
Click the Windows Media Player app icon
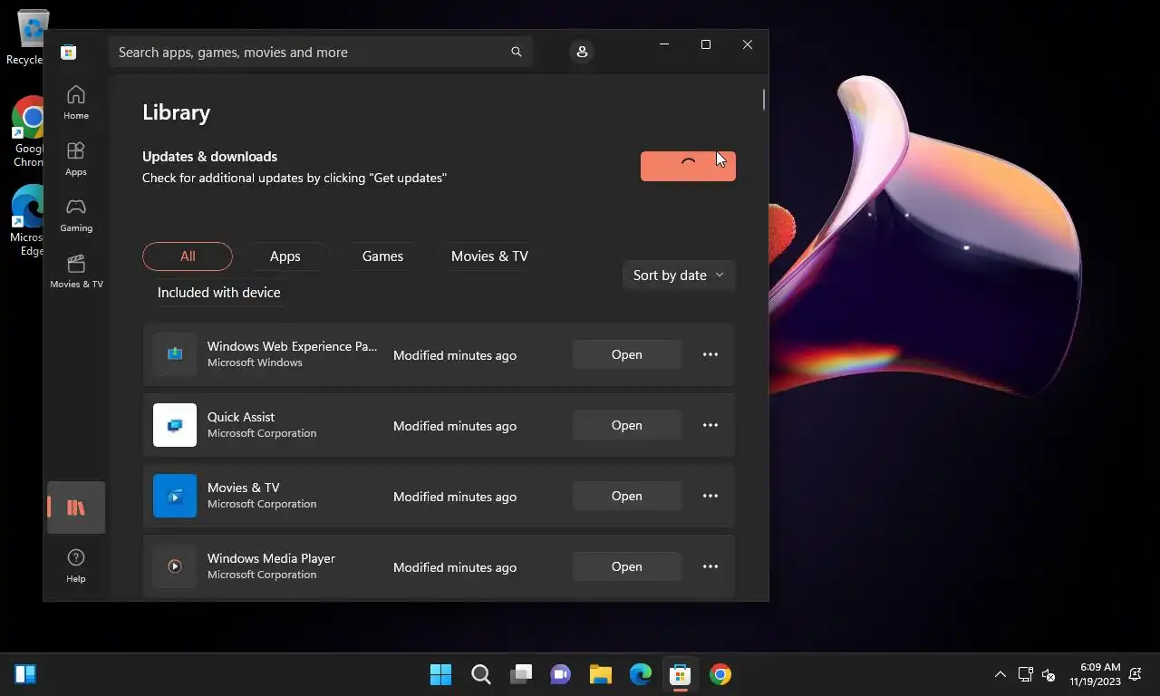point(175,566)
